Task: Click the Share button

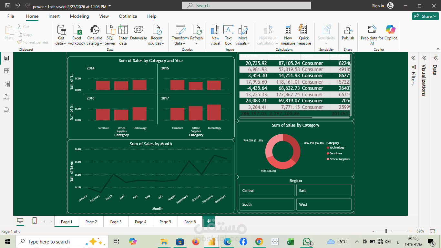Action: coord(425,16)
